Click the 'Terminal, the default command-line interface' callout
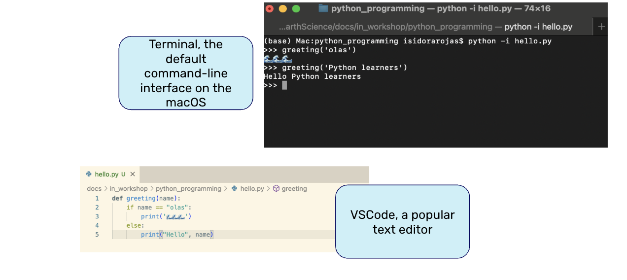The height and width of the screenshot is (280, 627). [x=186, y=73]
